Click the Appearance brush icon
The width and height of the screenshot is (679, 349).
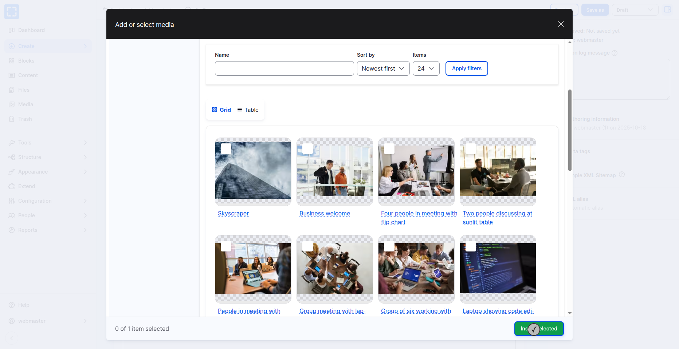coord(12,172)
